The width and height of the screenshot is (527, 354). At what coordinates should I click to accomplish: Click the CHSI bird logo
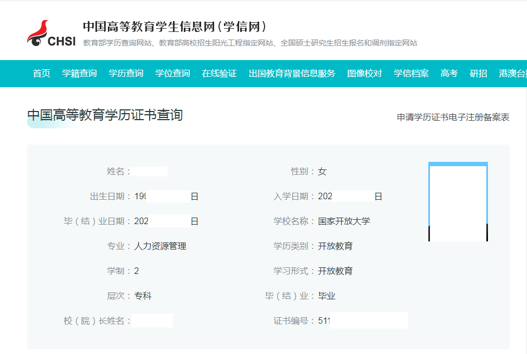click(52, 33)
